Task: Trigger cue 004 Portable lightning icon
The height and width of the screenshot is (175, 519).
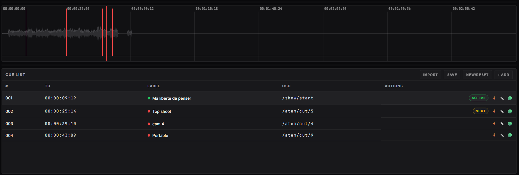Action: click(x=494, y=135)
